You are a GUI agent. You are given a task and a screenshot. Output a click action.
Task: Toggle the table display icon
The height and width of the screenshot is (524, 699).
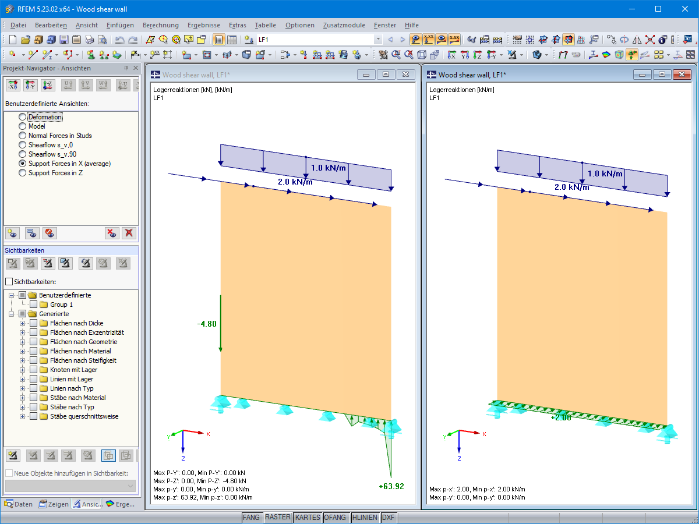[x=232, y=40]
